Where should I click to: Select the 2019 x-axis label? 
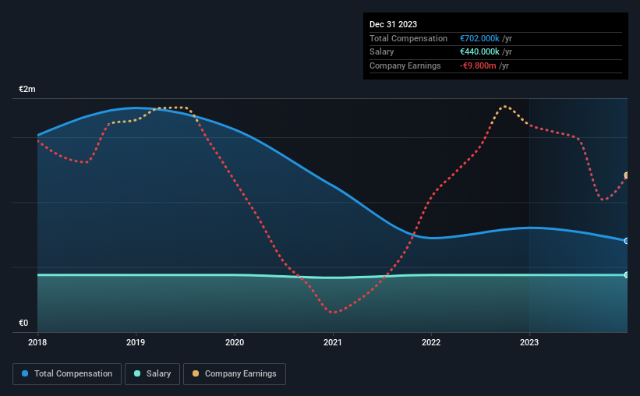pyautogui.click(x=136, y=342)
